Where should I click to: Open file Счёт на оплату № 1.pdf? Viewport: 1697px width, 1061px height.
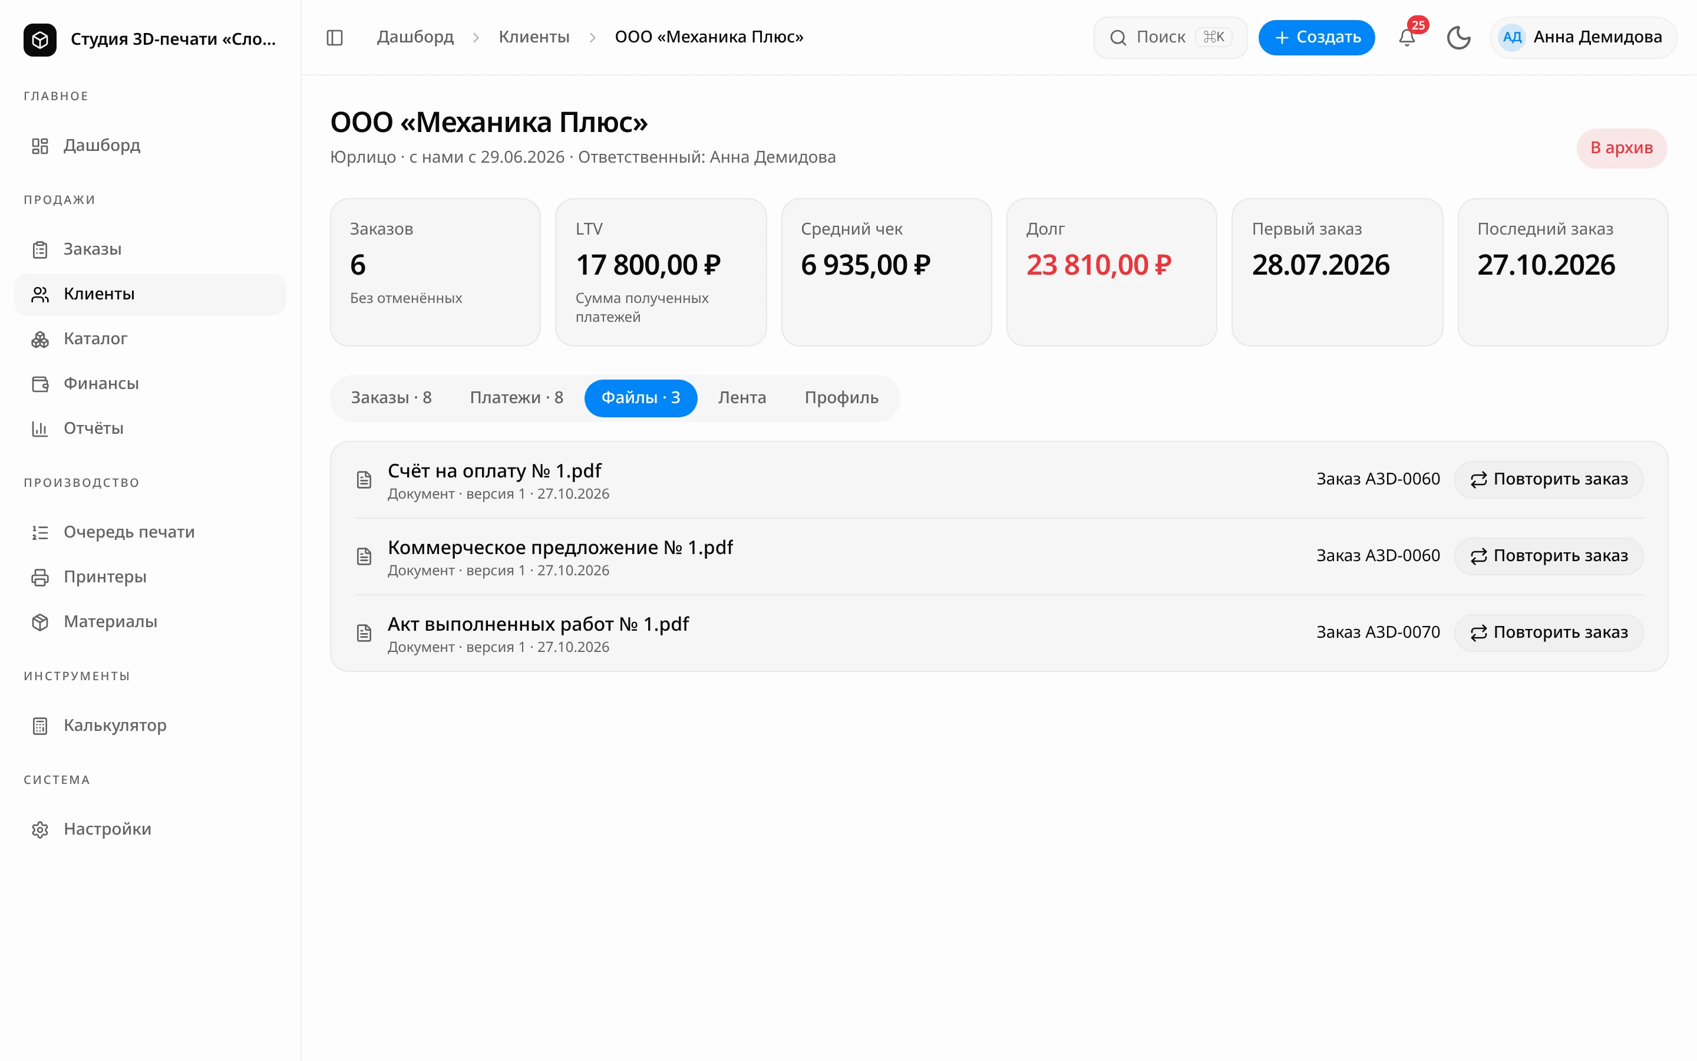coord(494,471)
